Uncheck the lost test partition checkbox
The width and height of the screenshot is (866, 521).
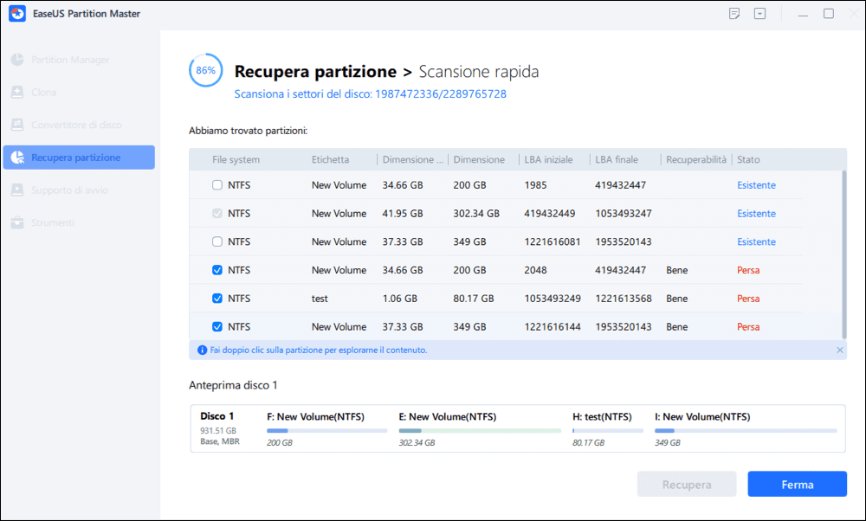pos(216,299)
